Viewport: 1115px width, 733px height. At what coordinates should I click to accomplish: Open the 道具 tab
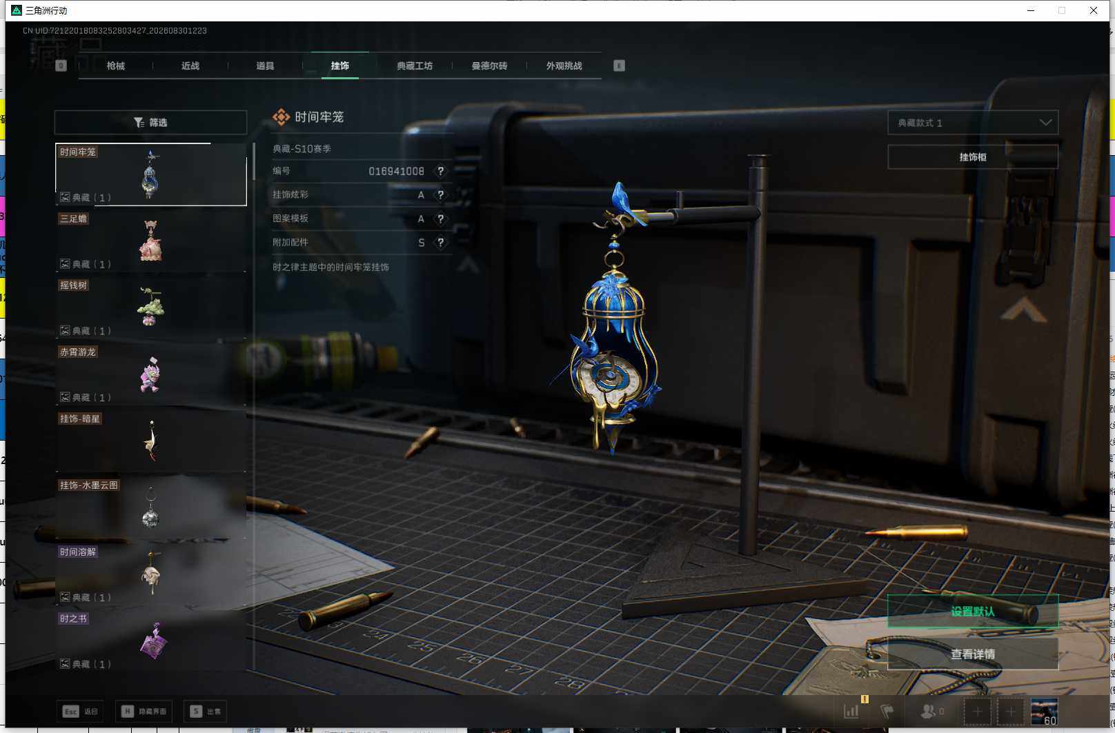265,66
